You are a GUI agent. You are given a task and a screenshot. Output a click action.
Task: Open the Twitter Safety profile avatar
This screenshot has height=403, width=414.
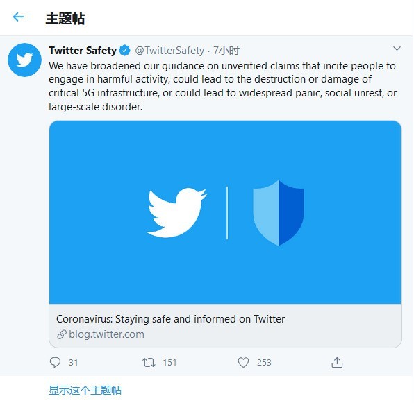tap(24, 60)
